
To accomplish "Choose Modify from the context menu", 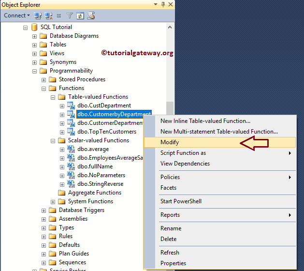I will point(220,142).
